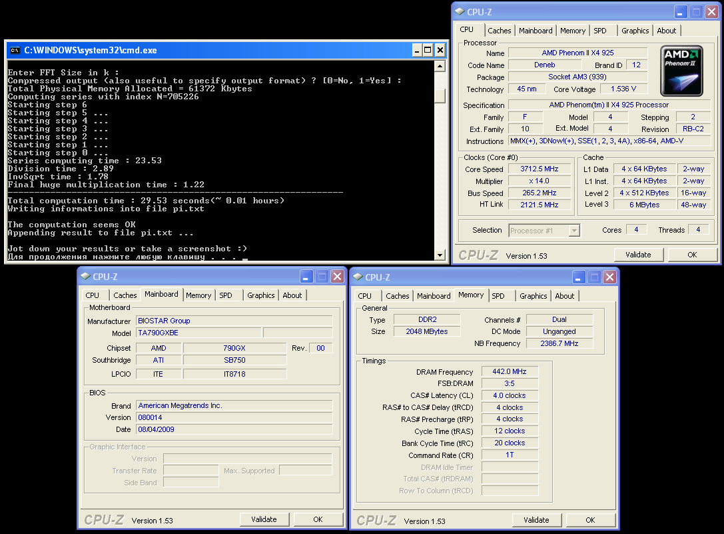The image size is (724, 534).
Task: Open Memory tab in processor CPU-Z window
Action: pos(573,31)
